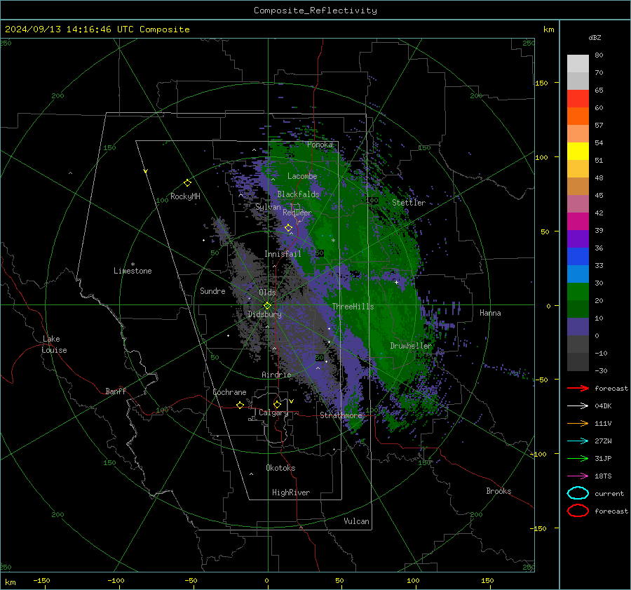Click the Calgary city label
Screen dimensions: 631x590
coord(273,413)
